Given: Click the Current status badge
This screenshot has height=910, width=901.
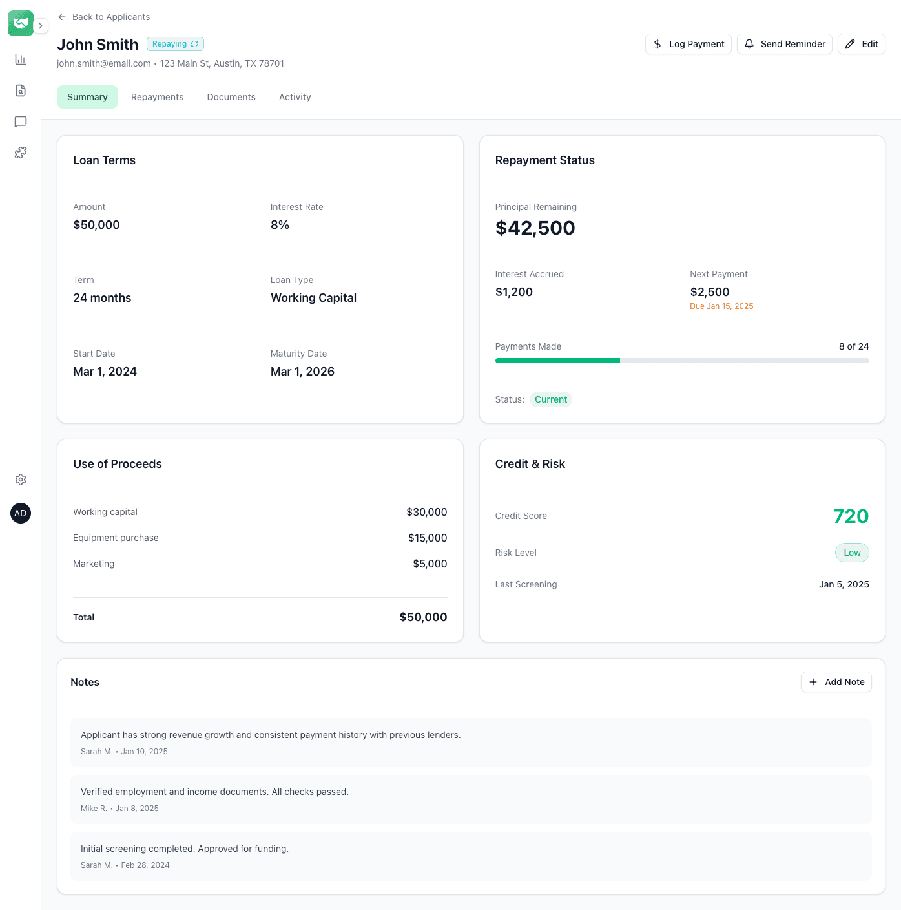Looking at the screenshot, I should tap(551, 399).
